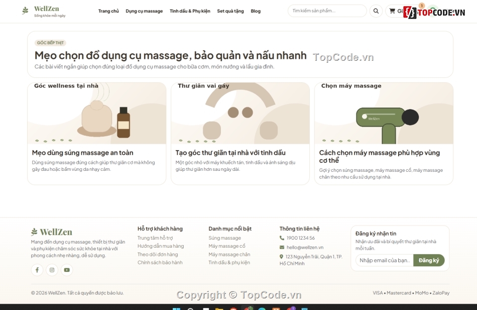Open the Blog menu item

256,11
